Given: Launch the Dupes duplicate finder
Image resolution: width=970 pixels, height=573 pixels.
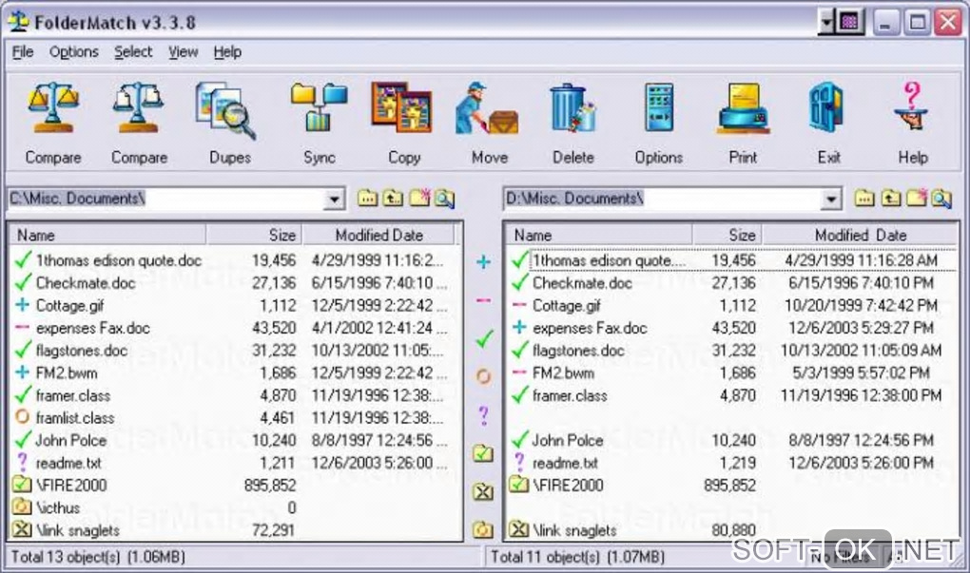Looking at the screenshot, I should pos(229,123).
